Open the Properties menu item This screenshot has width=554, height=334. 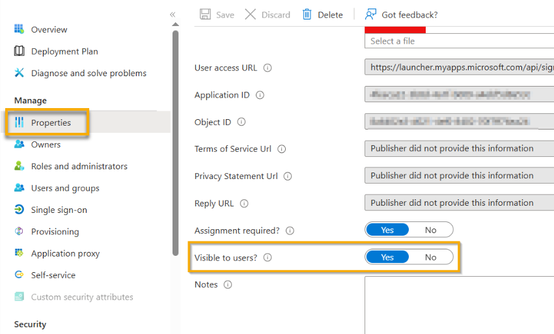point(51,122)
